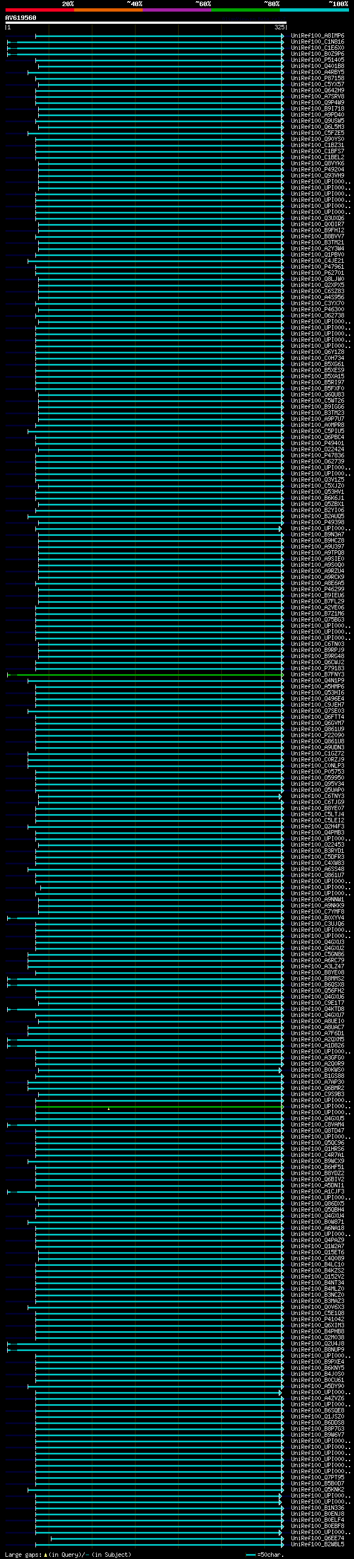Select hit UniRef100_Q95V34
This screenshot has height=1559, width=354.
click(x=317, y=784)
